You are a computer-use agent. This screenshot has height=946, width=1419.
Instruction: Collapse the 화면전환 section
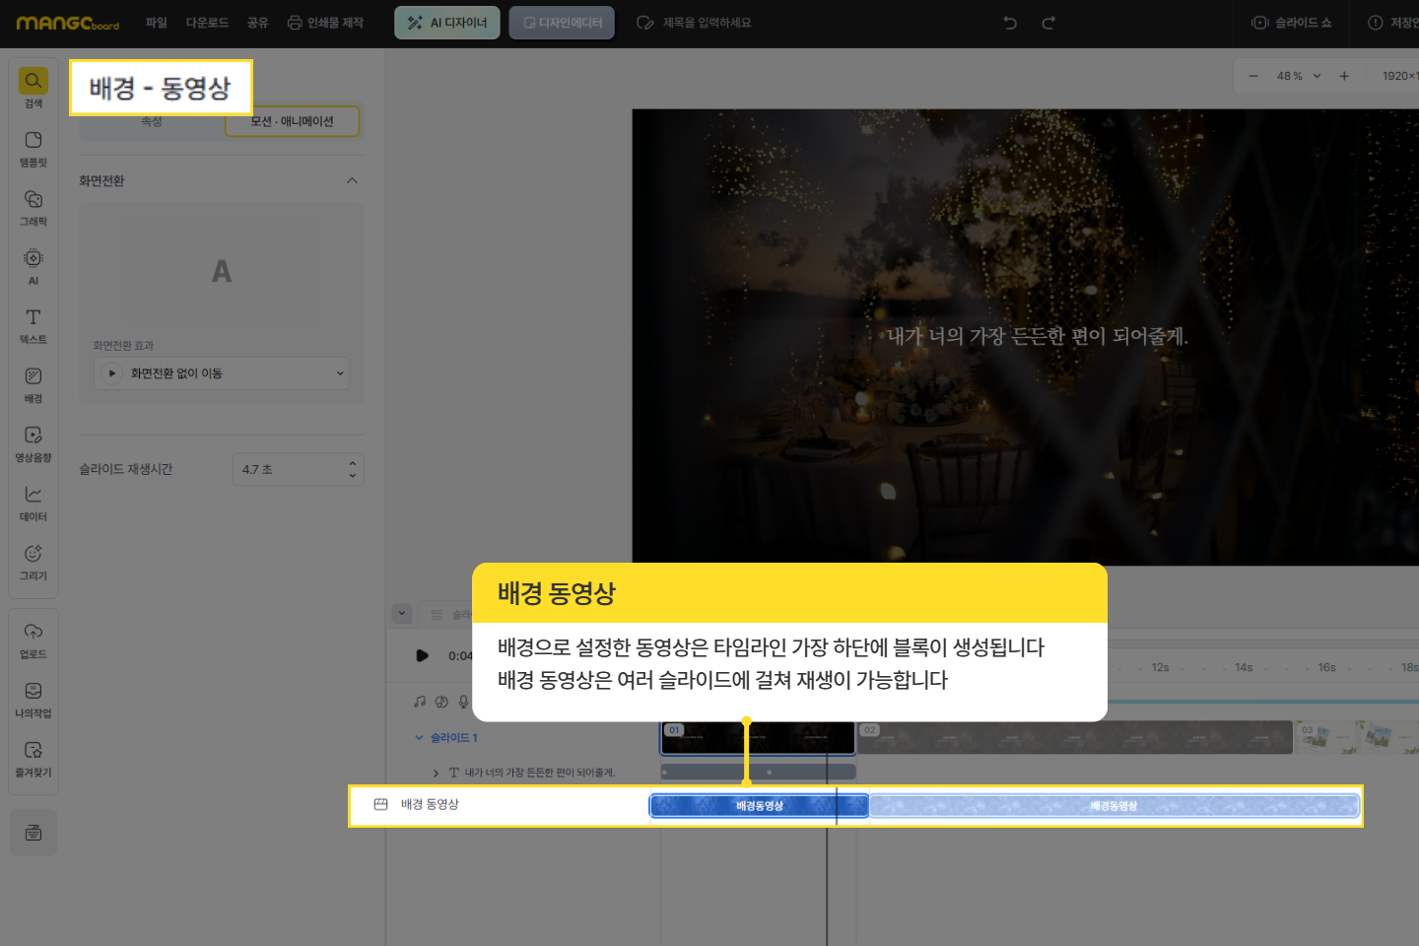pos(352,181)
